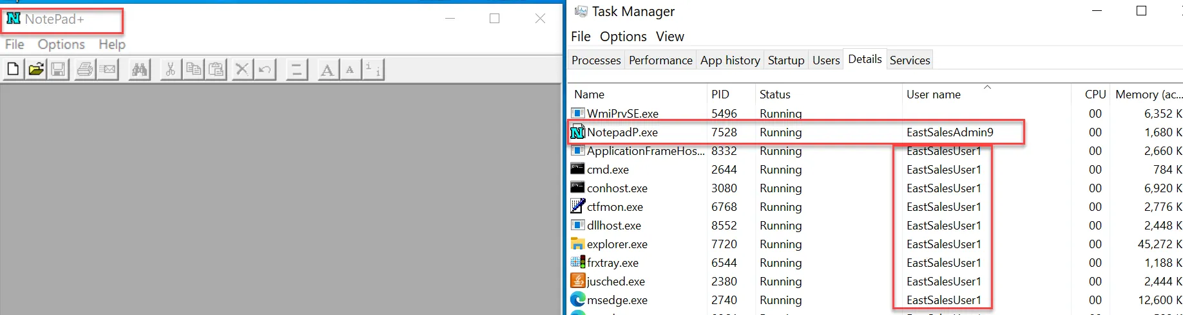Click the small A font icon
Screen dimensions: 1183x315
pos(350,69)
